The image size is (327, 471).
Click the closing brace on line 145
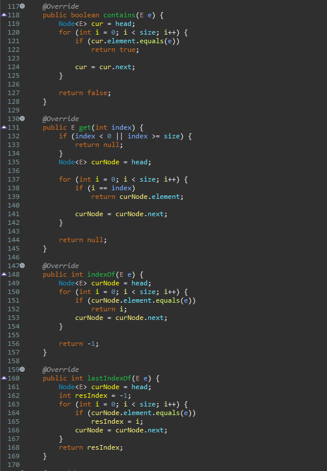pos(45,248)
